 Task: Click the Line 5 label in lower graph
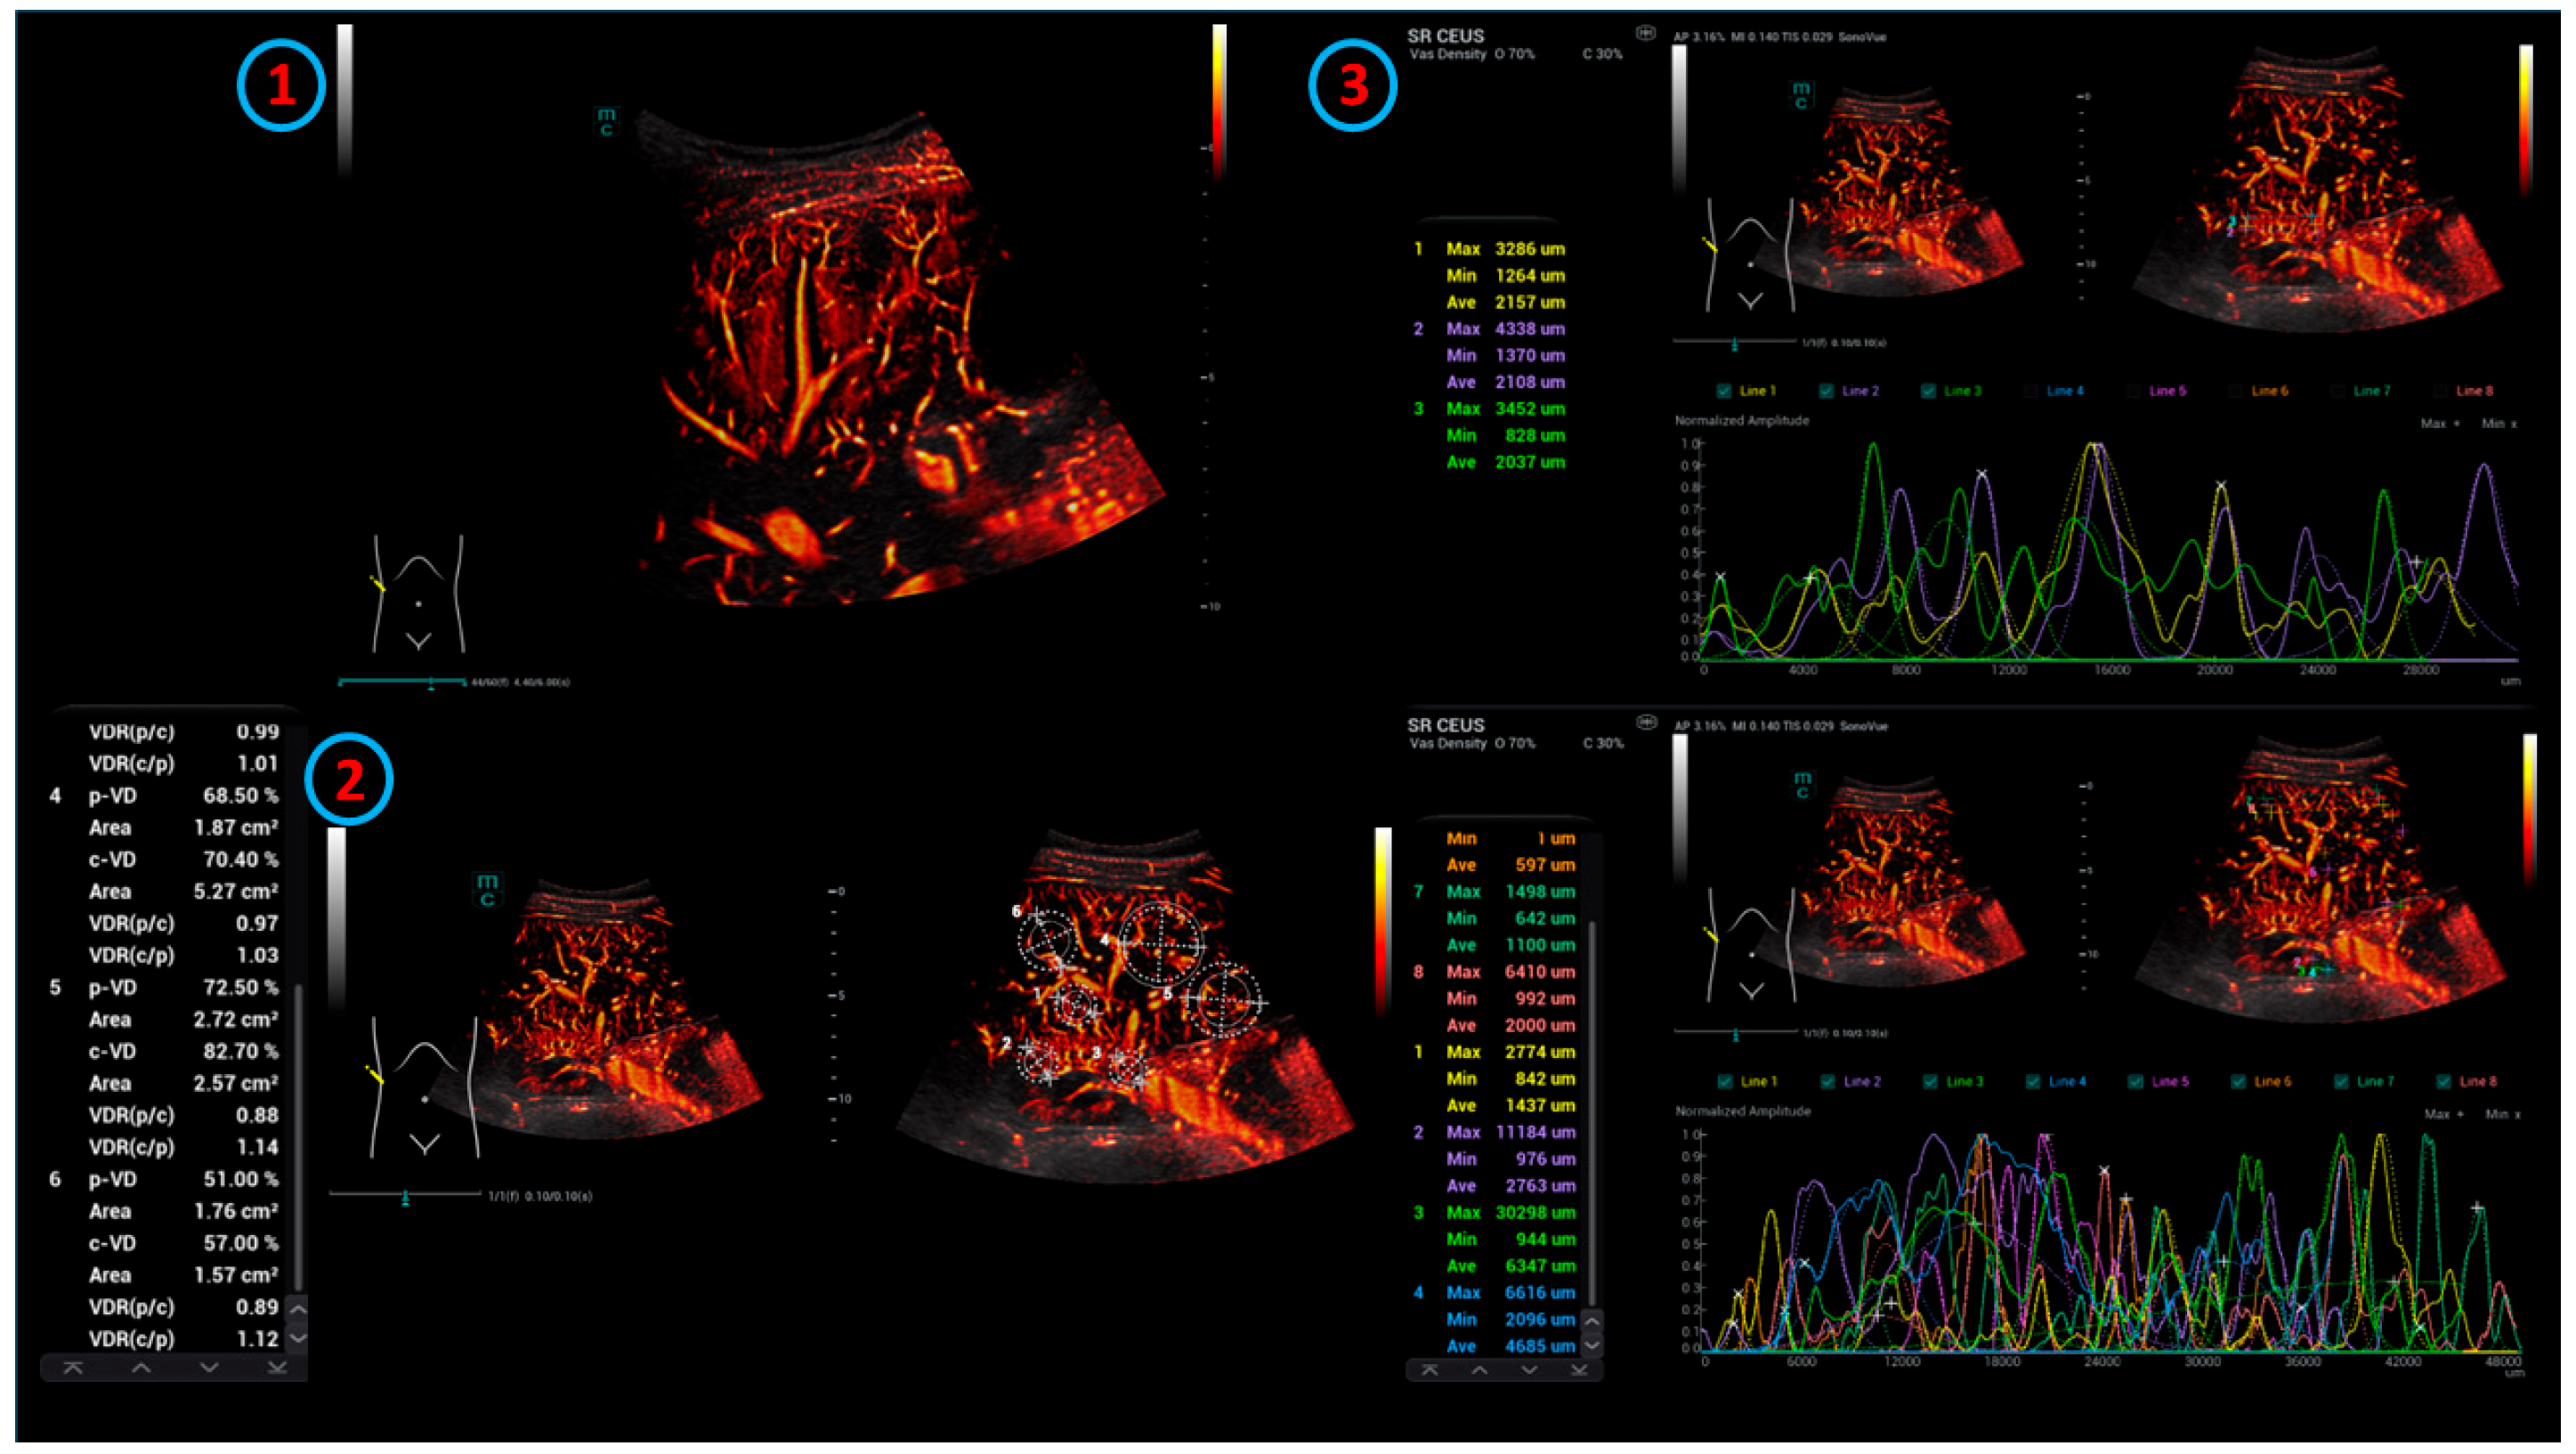2169,1081
